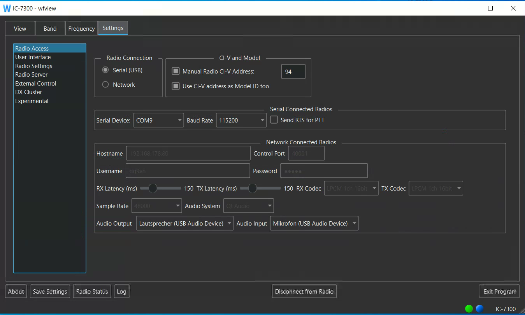Click the Save Settings button
Screen dimensions: 525x315
coord(50,292)
